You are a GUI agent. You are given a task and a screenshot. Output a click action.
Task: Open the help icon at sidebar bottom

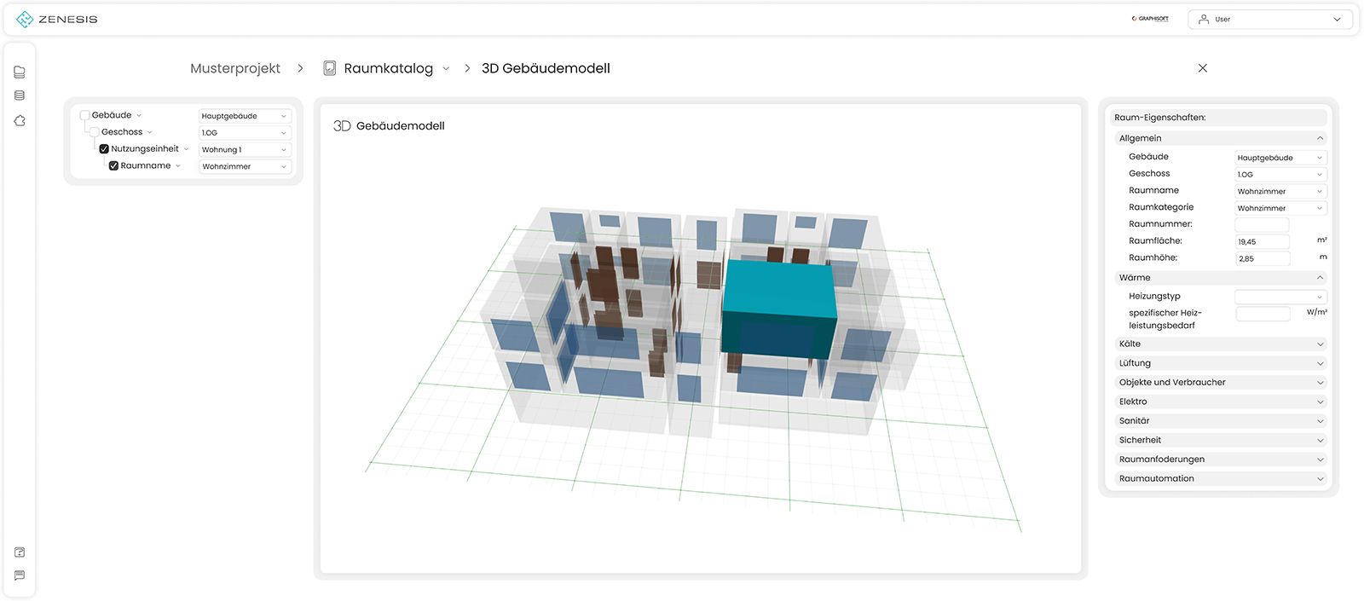tap(20, 552)
